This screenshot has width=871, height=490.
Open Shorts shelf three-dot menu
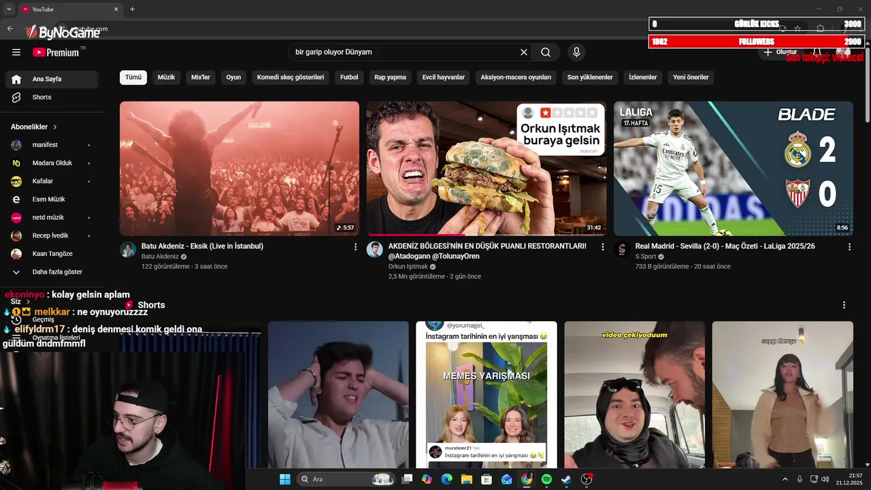pos(844,305)
